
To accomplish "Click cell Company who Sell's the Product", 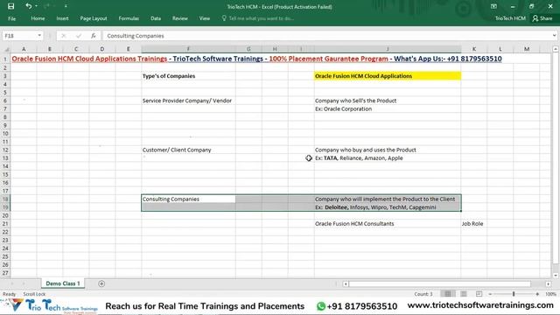I will coord(388,101).
